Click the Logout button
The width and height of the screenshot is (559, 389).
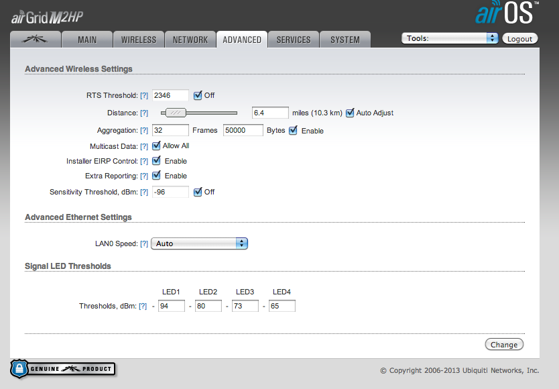tap(519, 38)
